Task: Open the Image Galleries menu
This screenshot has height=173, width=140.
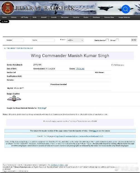Action: [124, 17]
